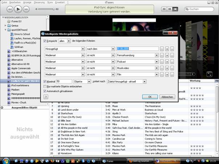The height and width of the screenshot is (164, 219).
Task: Switch to grid view icon
Action: (x=170, y=9)
